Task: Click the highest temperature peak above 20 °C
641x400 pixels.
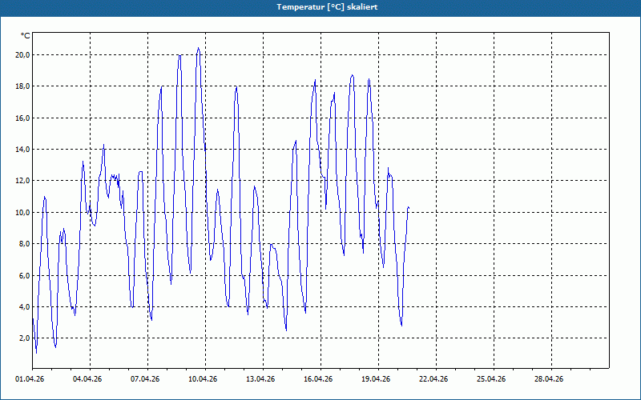Action: pyautogui.click(x=198, y=48)
